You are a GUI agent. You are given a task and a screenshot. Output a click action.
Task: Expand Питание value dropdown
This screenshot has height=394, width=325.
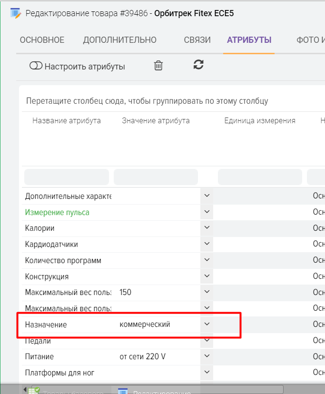click(x=207, y=356)
